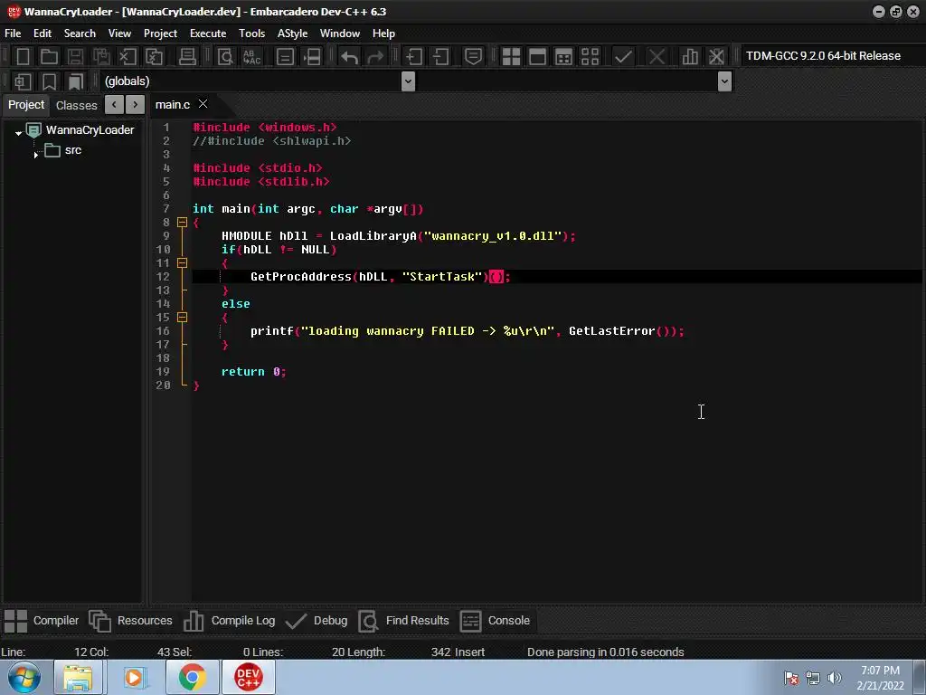Click the Insert snippet icon in second toolbar row
The height and width of the screenshot is (695, 926).
(x=23, y=81)
